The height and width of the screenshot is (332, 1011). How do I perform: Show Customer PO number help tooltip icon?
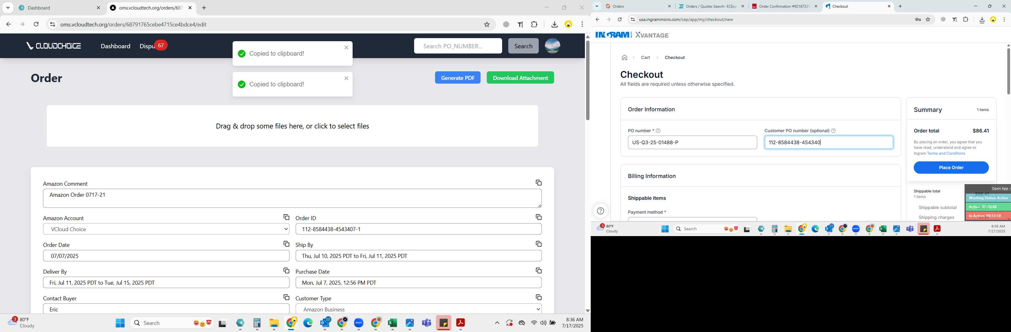pos(833,131)
